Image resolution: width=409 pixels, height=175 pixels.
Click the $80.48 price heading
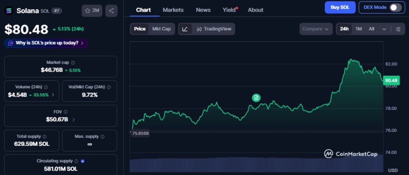[26, 29]
